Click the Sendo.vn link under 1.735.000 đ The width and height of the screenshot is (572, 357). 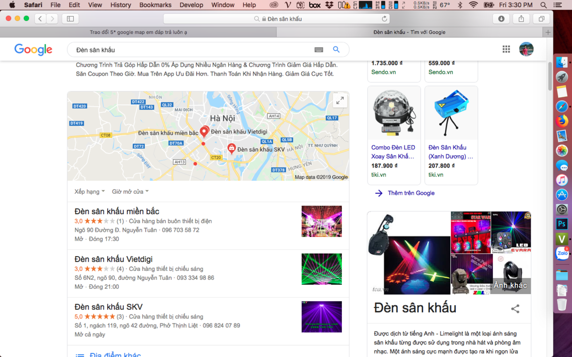[385, 72]
